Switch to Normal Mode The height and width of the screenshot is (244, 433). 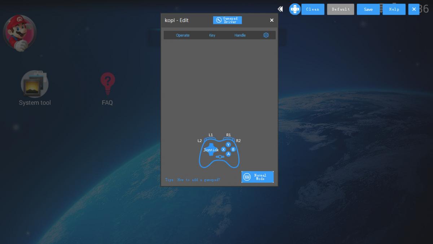pos(258,177)
